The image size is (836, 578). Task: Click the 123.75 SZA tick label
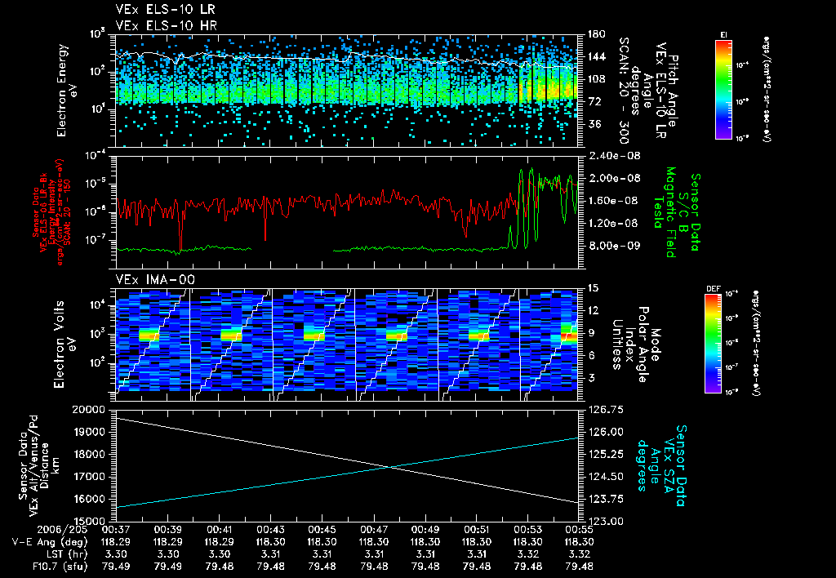click(x=605, y=499)
